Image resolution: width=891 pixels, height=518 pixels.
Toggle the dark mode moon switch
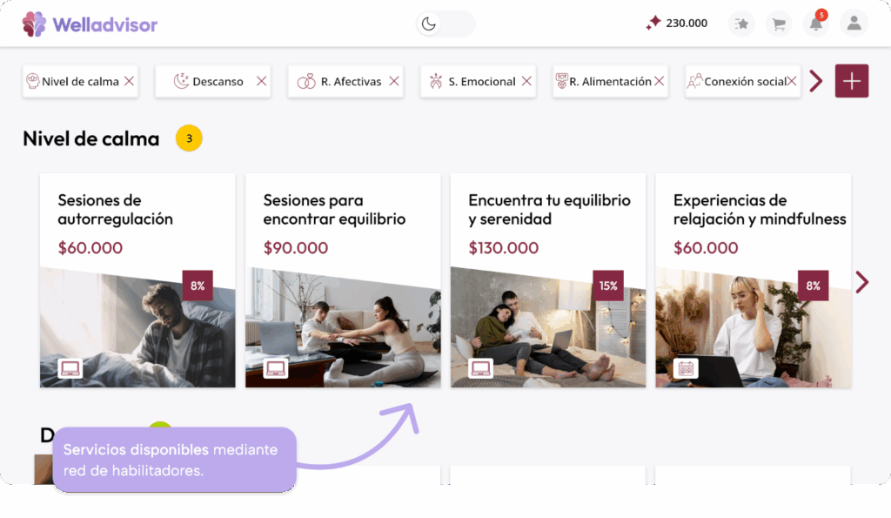(x=445, y=24)
